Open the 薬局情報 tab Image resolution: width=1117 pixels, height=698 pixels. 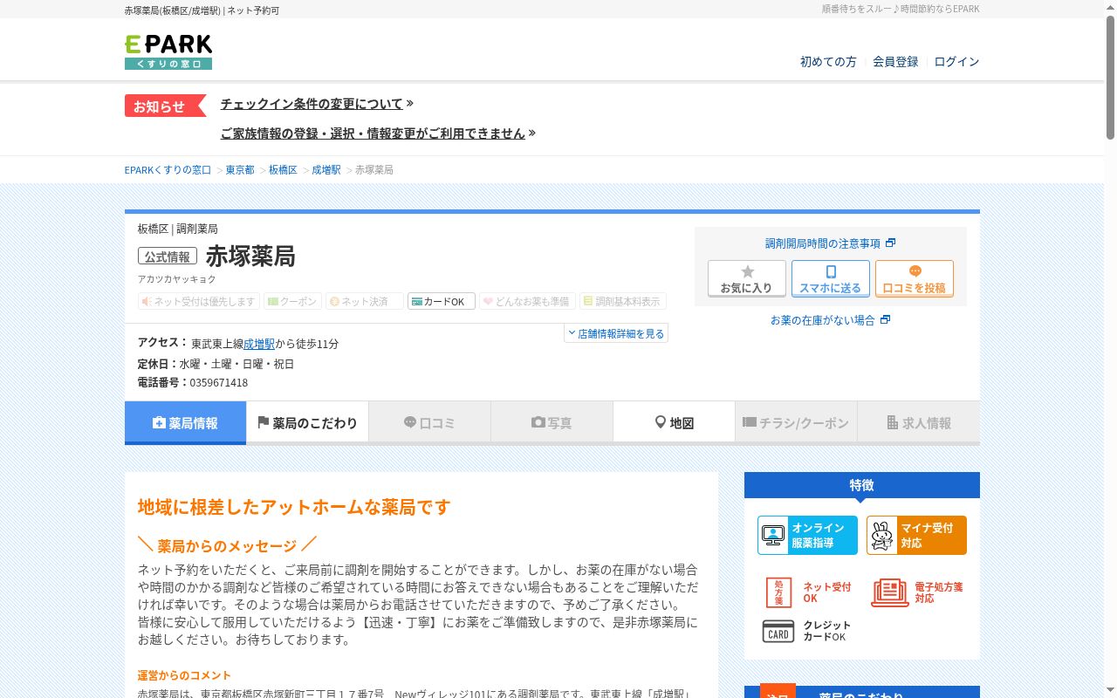185,423
